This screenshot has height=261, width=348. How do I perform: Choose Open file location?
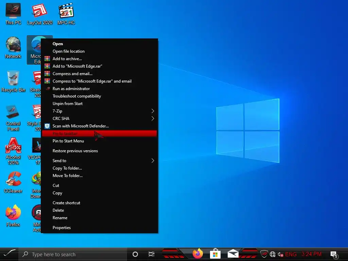pos(100,51)
